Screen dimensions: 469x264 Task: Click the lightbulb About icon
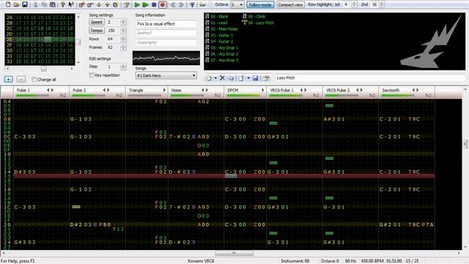click(x=62, y=4)
